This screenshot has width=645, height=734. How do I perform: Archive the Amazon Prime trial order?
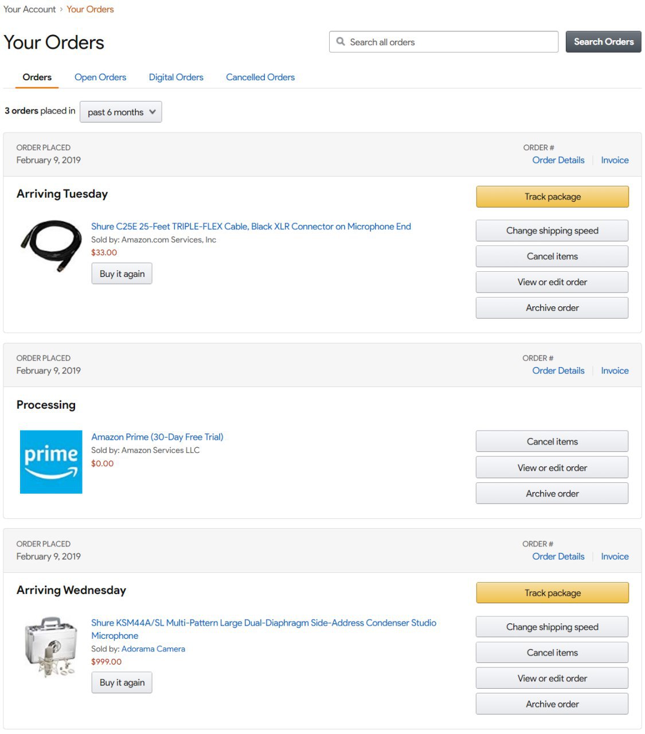552,493
